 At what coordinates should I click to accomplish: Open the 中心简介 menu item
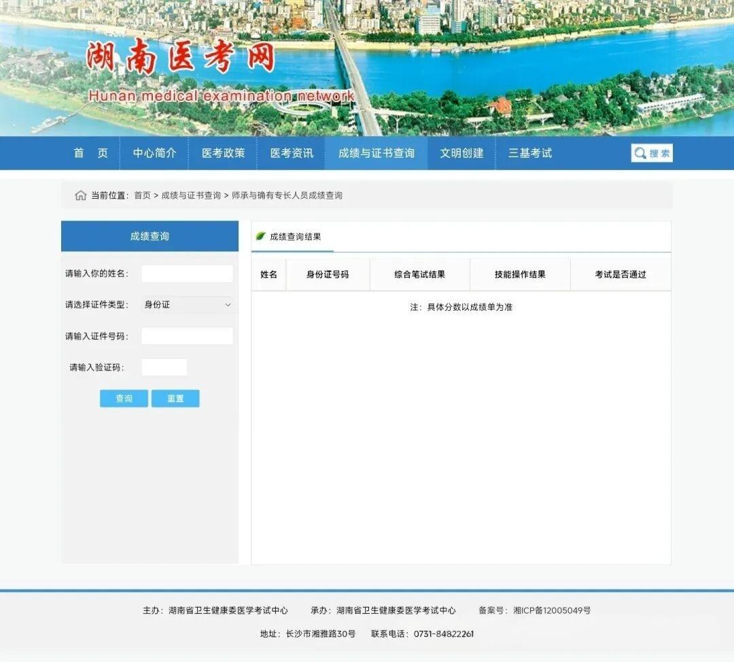pyautogui.click(x=154, y=153)
